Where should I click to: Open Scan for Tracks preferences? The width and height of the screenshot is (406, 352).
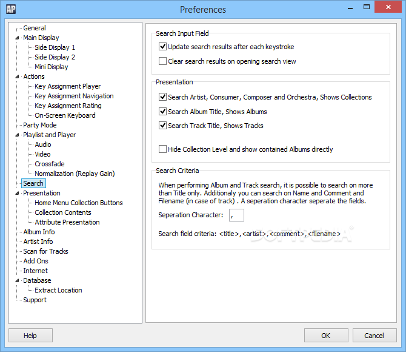point(45,251)
